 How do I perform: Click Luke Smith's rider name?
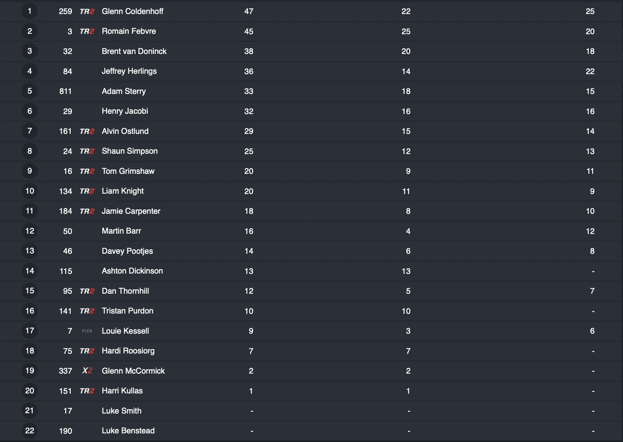pyautogui.click(x=121, y=411)
